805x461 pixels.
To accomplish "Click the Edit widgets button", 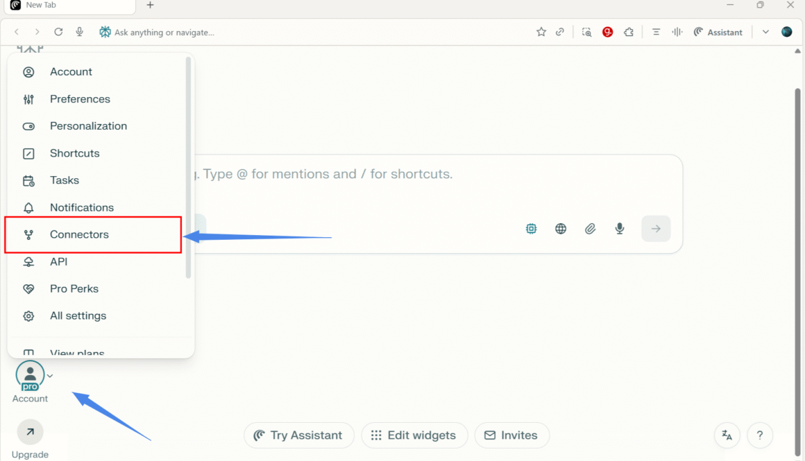I will coord(414,435).
